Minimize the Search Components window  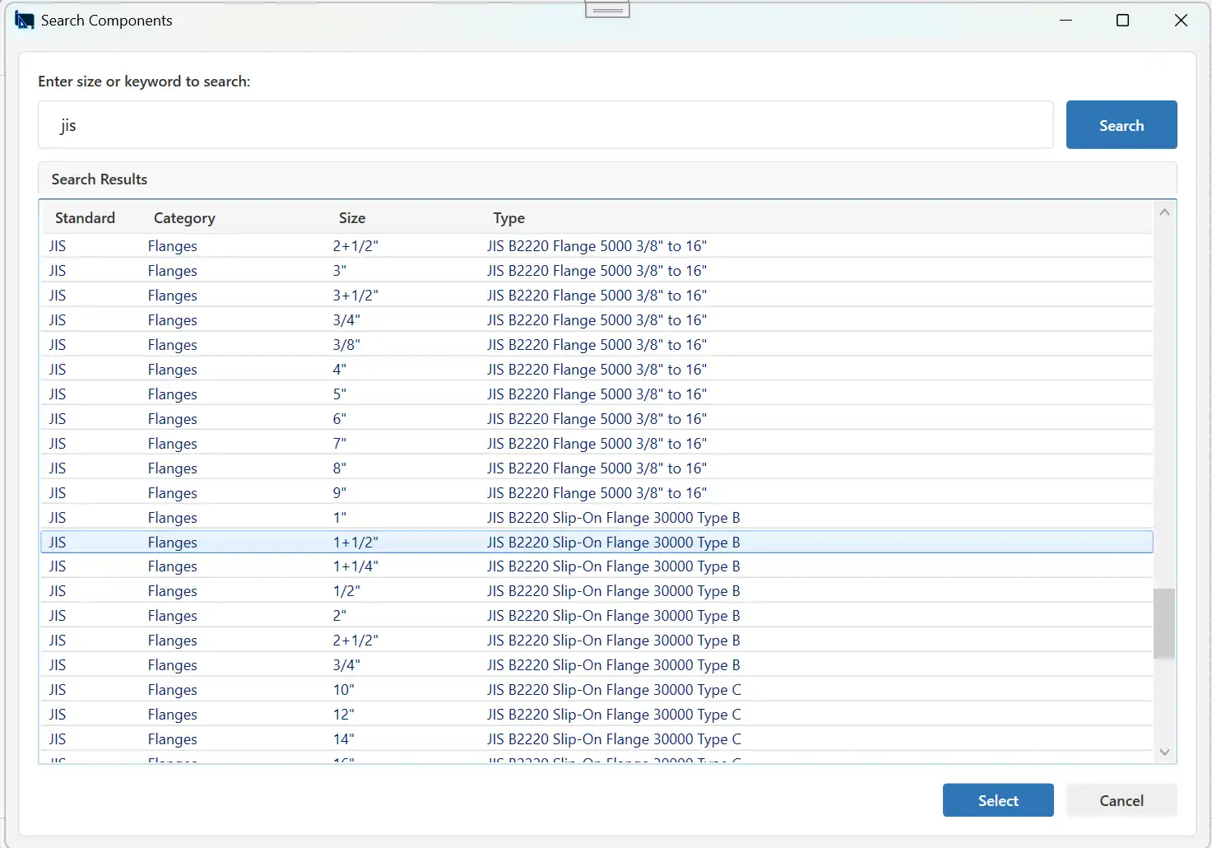(1066, 21)
